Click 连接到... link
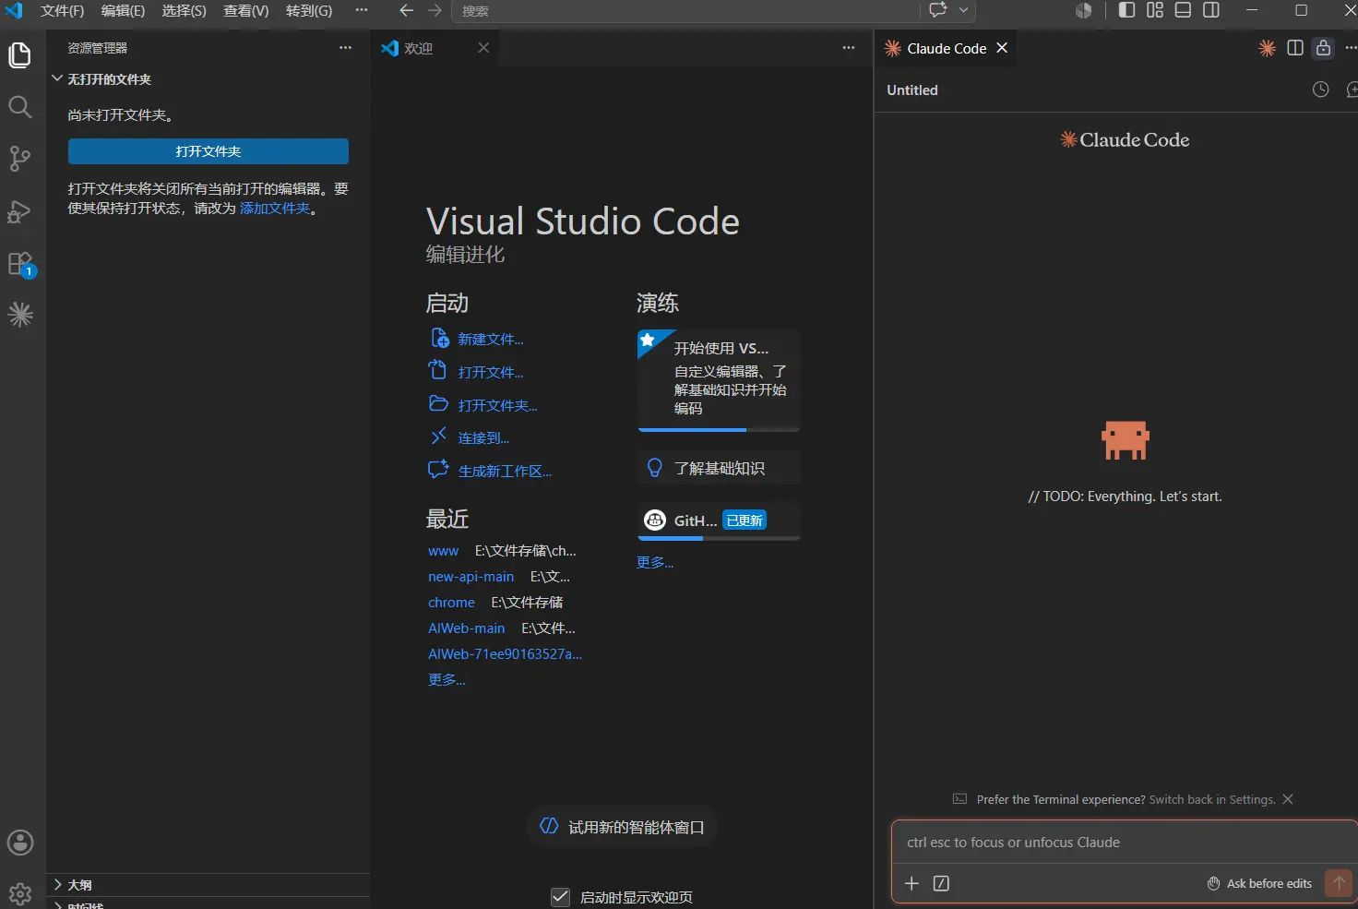The width and height of the screenshot is (1358, 909). coord(483,438)
